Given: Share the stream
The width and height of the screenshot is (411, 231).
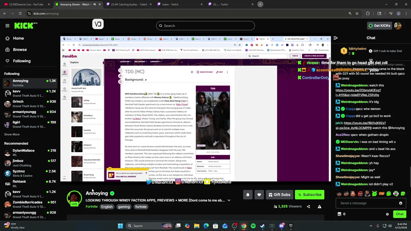Looking at the screenshot, I should click(309, 207).
